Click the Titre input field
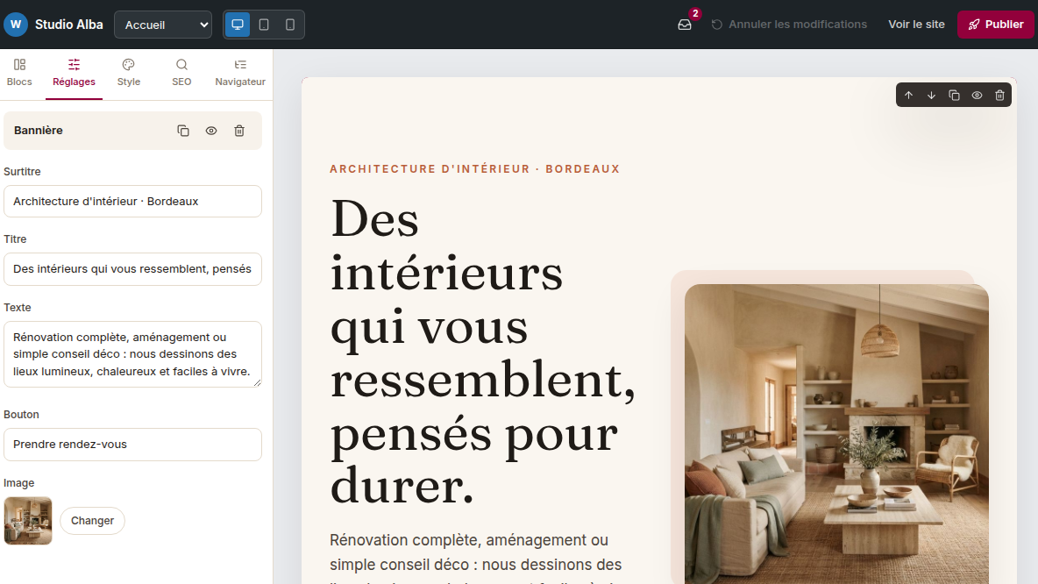Image resolution: width=1038 pixels, height=584 pixels. pos(132,269)
